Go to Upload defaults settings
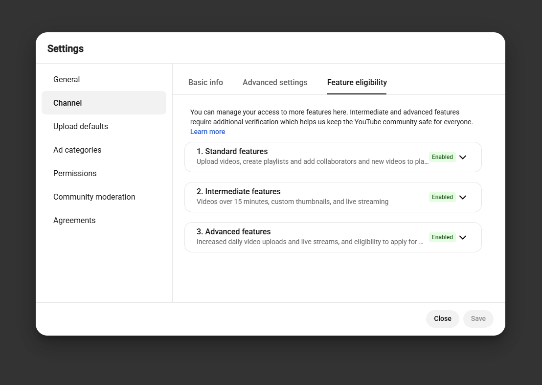The width and height of the screenshot is (542, 385). click(104, 127)
